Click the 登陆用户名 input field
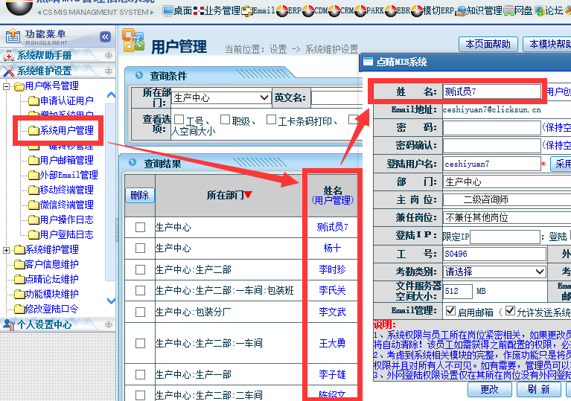 click(491, 164)
